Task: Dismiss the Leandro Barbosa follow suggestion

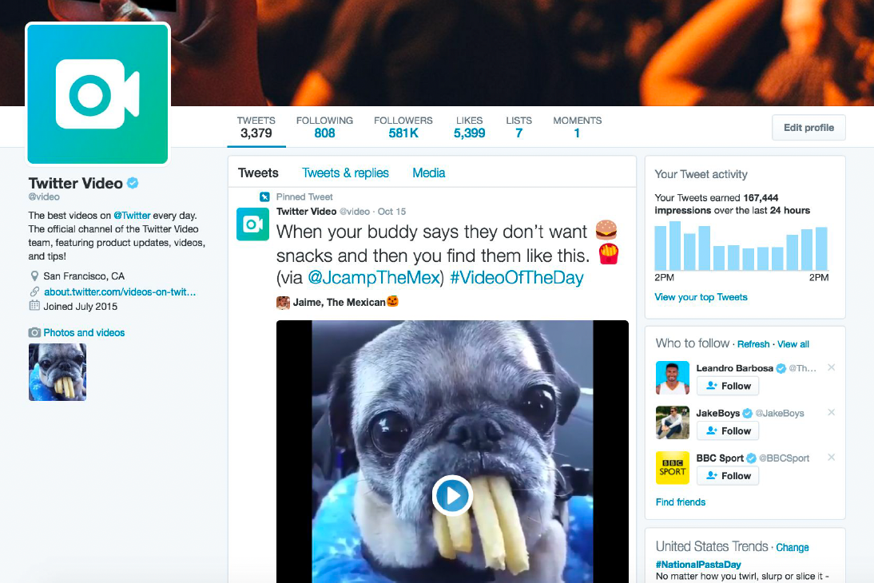Action: pyautogui.click(x=831, y=367)
